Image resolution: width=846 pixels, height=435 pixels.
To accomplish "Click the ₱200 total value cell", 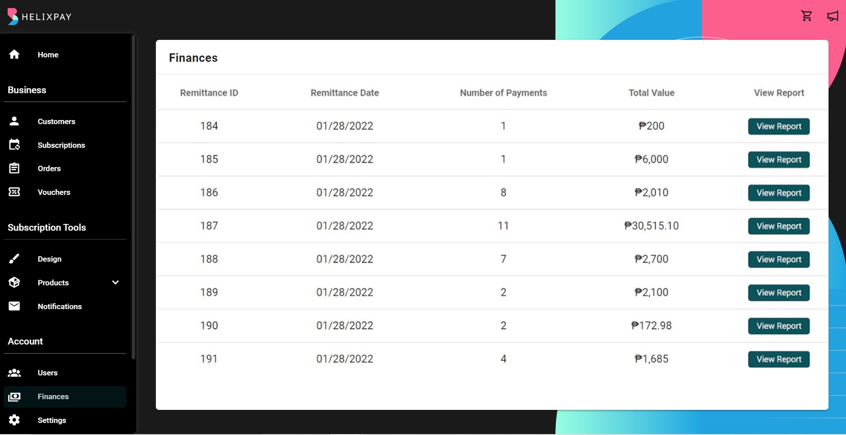I will click(651, 126).
